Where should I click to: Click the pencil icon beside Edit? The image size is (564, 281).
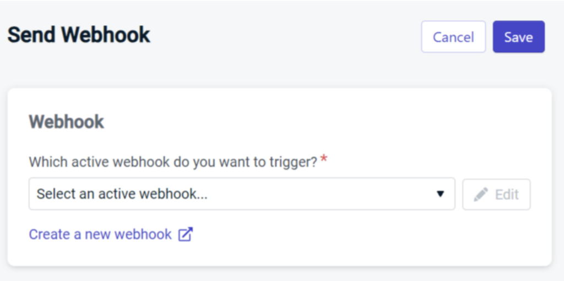click(x=480, y=195)
